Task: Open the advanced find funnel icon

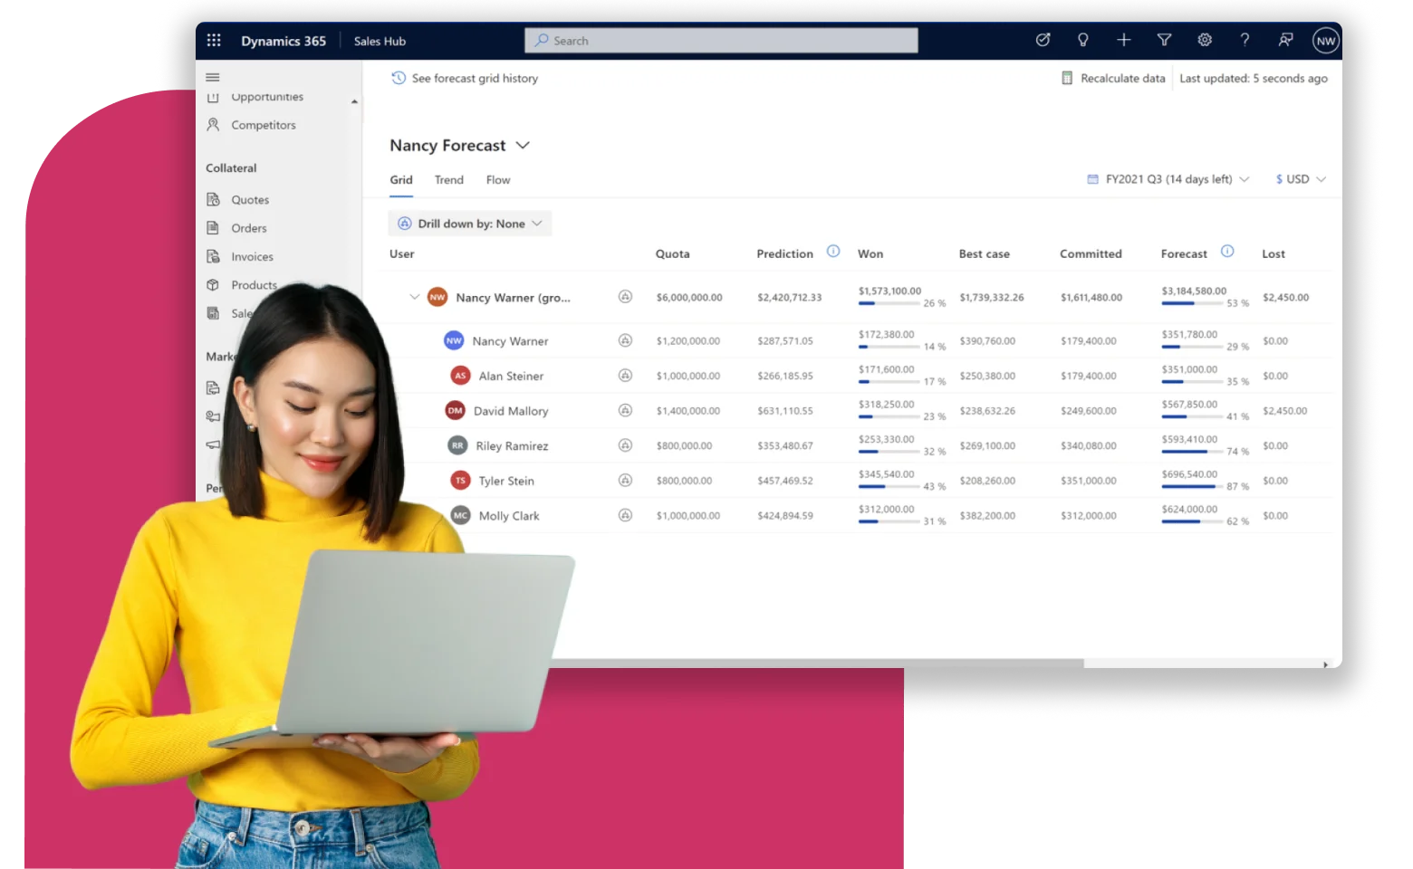Action: pyautogui.click(x=1164, y=40)
